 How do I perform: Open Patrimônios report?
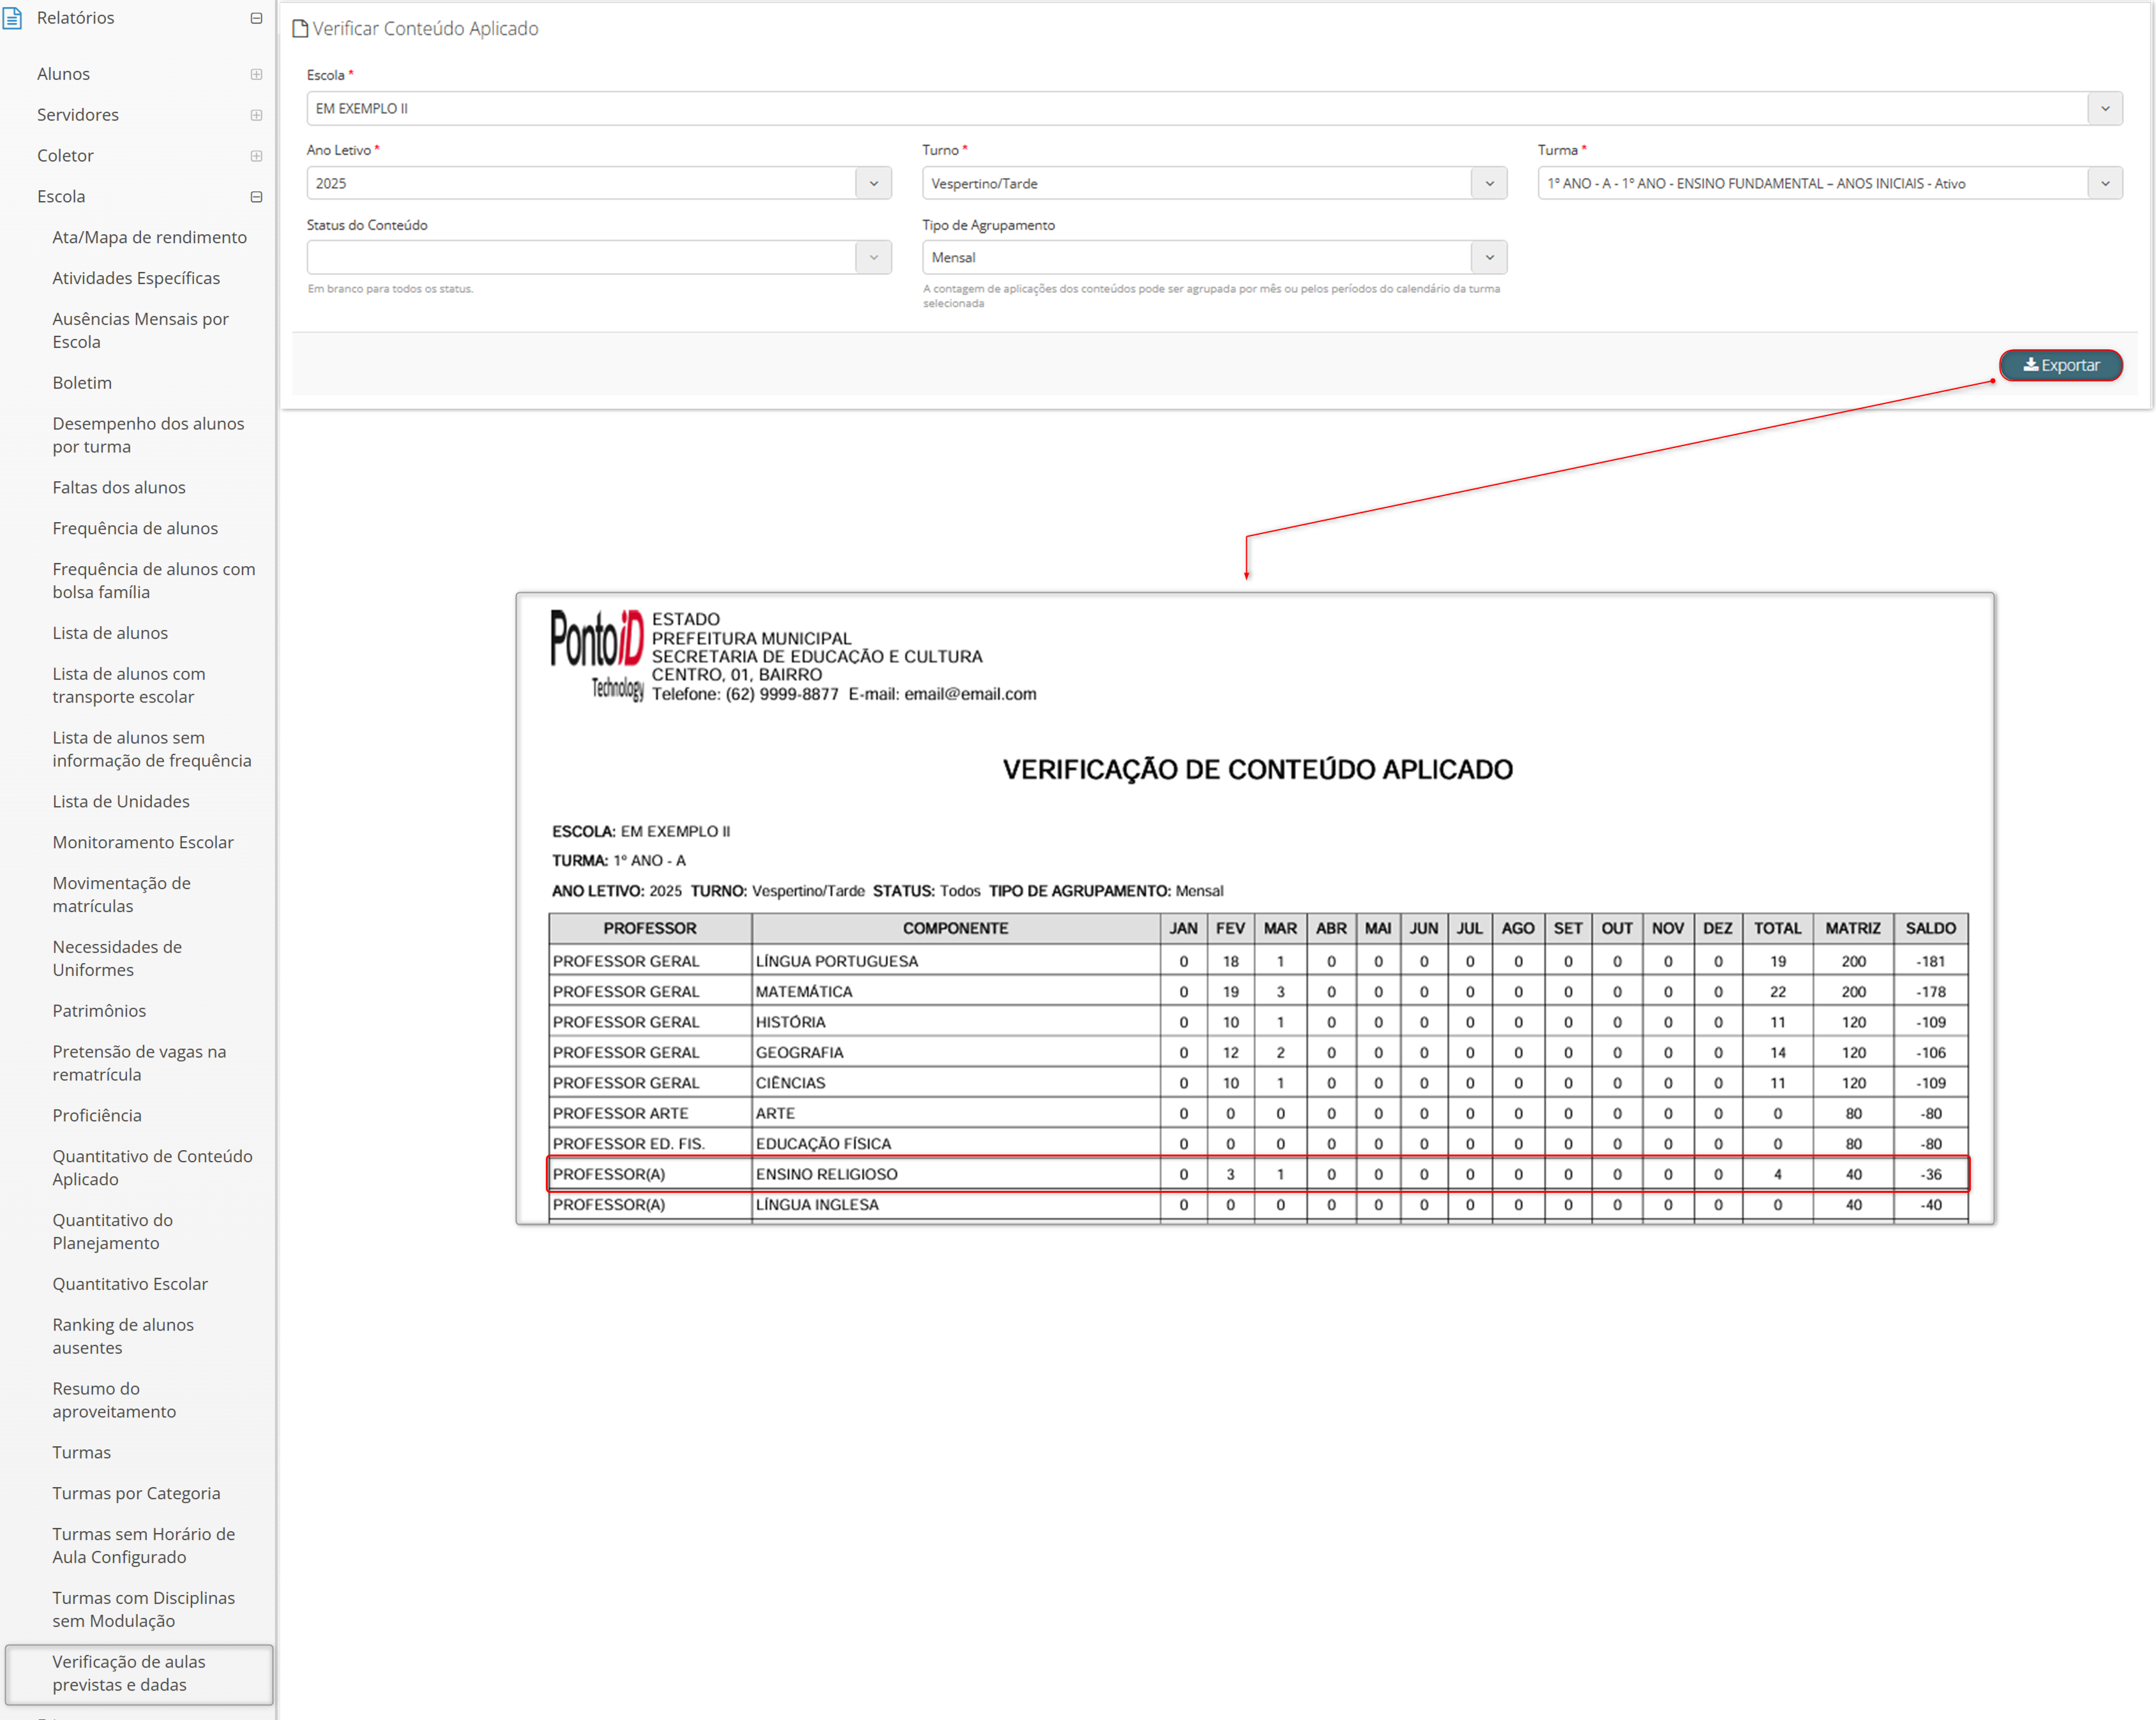click(x=99, y=1010)
